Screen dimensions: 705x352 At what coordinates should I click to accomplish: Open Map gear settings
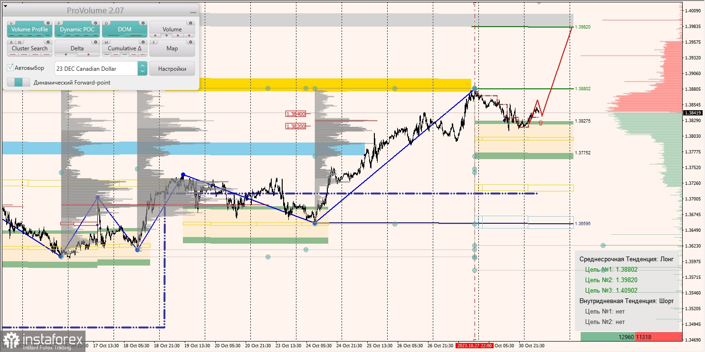191,42
